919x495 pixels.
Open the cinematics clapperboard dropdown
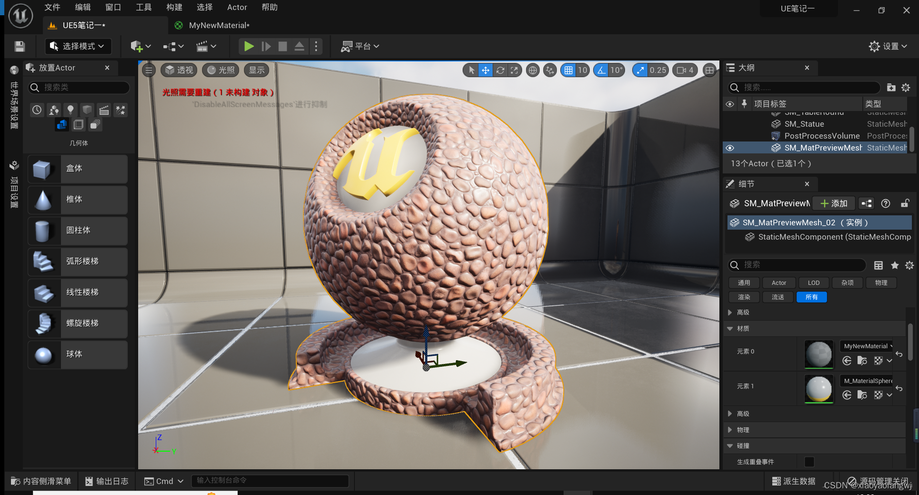point(206,46)
